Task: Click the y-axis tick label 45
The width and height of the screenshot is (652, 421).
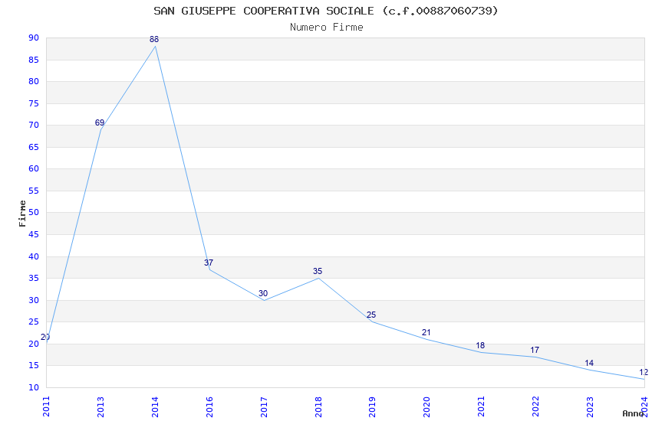Action: 34,234
